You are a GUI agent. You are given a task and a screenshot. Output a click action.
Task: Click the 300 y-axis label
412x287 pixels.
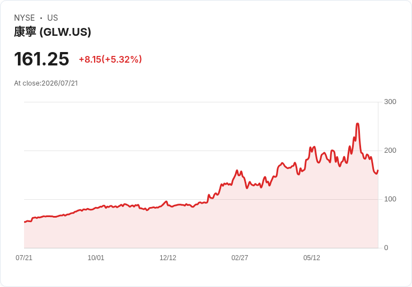[x=390, y=102]
